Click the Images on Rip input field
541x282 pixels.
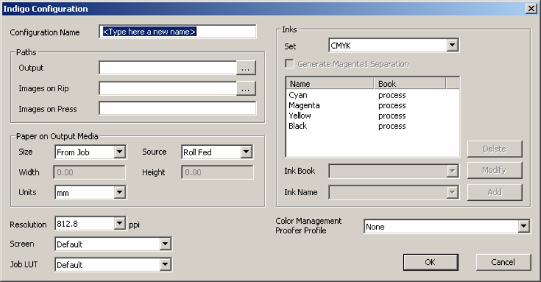click(167, 88)
